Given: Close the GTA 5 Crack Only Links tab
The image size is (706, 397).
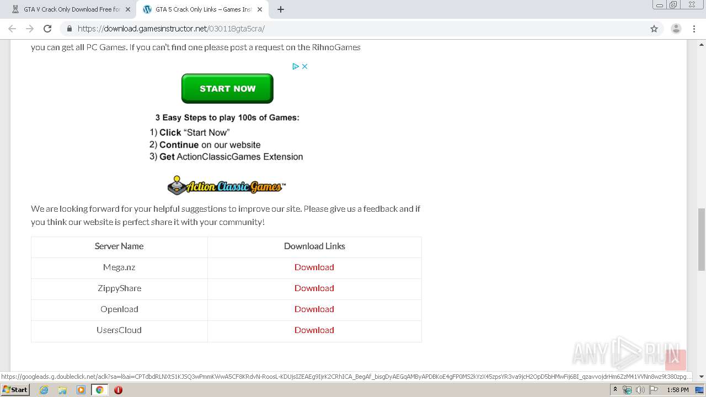Looking at the screenshot, I should [259, 9].
